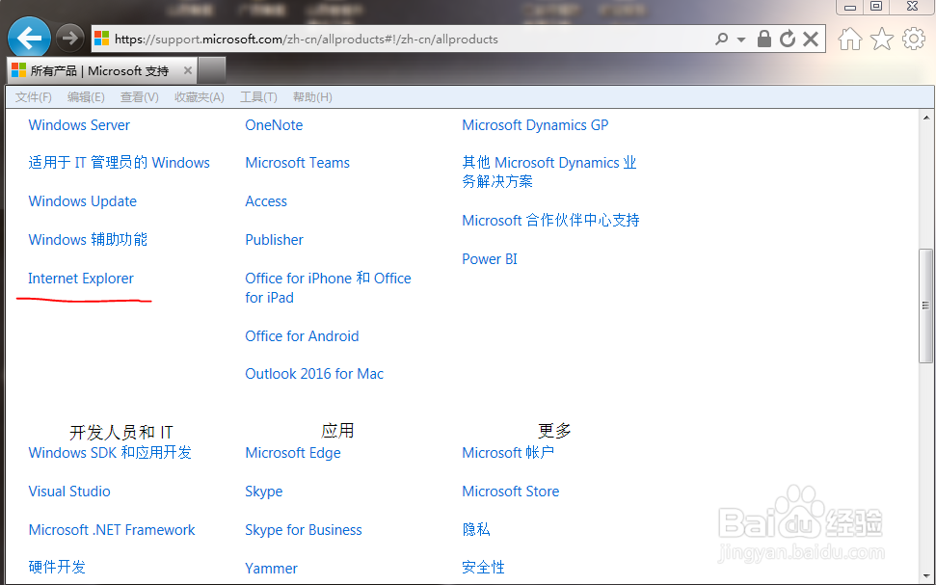Open the address bar dropdown arrow
Screen dimensions: 936x585
tap(741, 40)
